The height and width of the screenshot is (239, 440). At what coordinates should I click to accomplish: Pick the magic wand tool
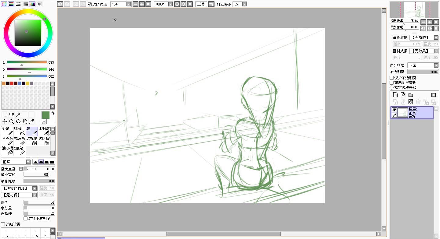[18, 115]
